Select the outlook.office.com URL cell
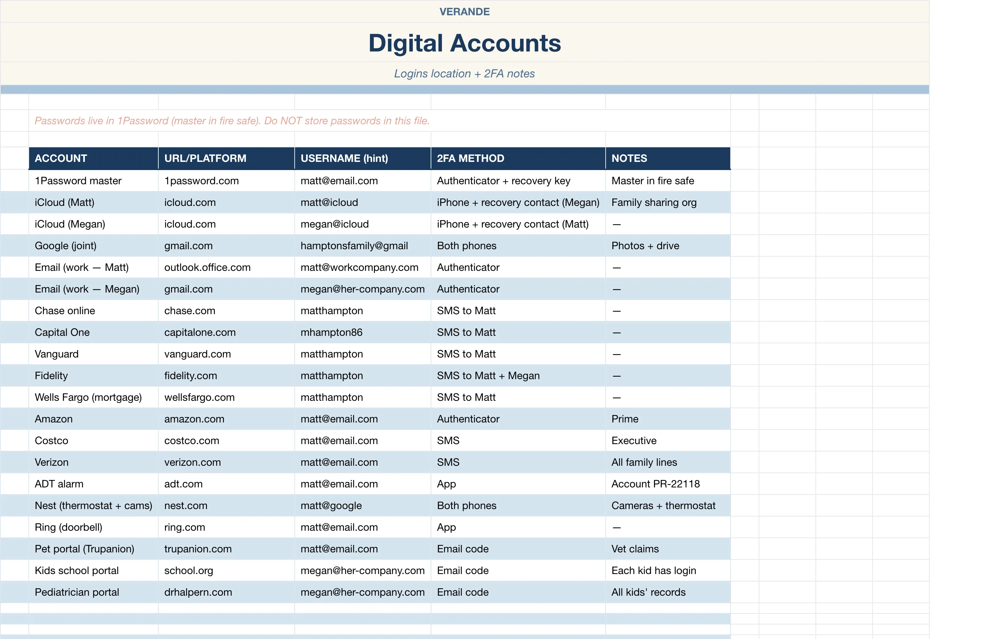Viewport: 994px width, 639px height. click(226, 267)
